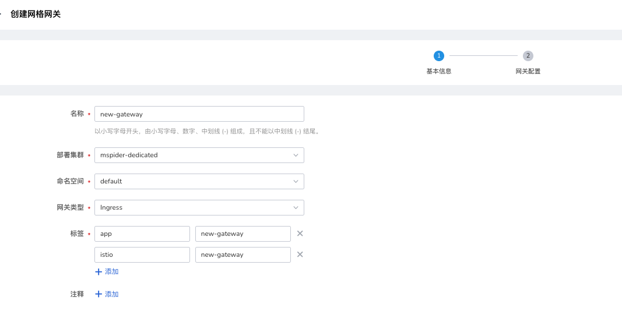The image size is (622, 311).
Task: Click the label key field containing app
Action: pos(142,234)
